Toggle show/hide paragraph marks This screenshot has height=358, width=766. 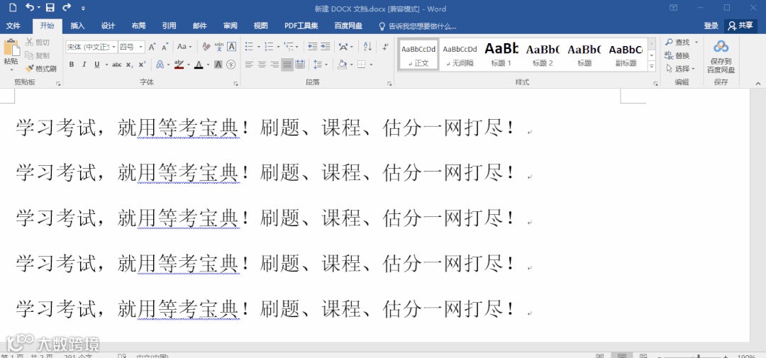point(385,47)
